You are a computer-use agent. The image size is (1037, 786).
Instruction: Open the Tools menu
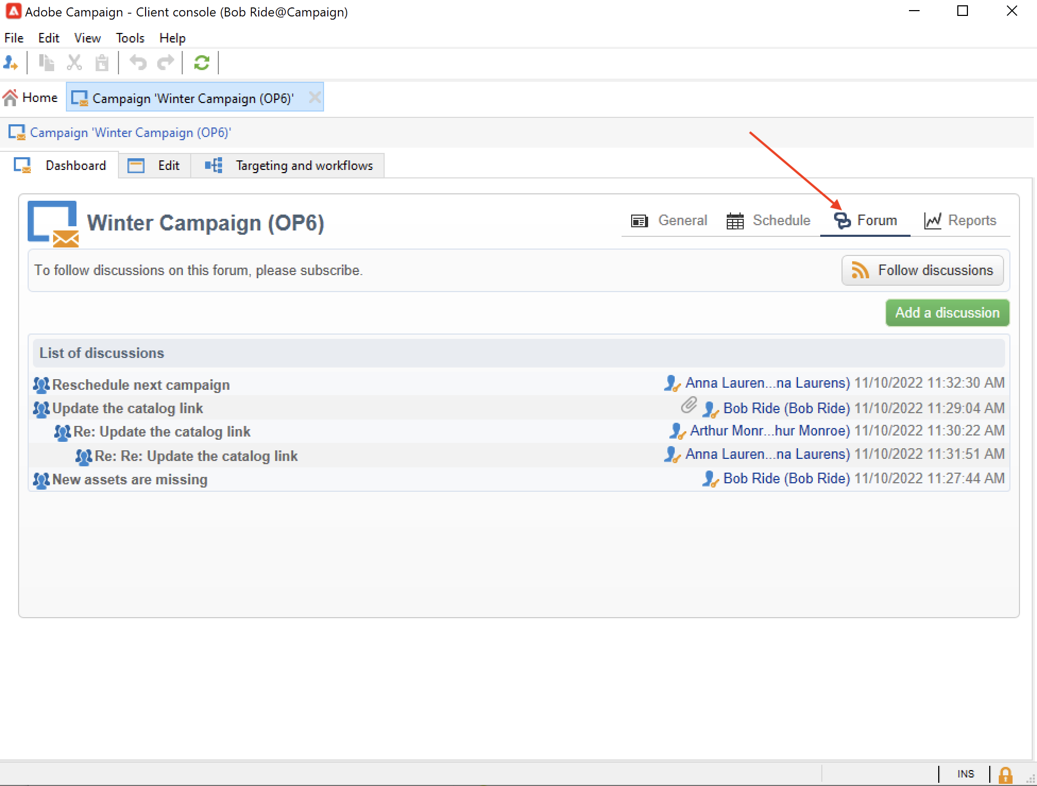[x=130, y=38]
